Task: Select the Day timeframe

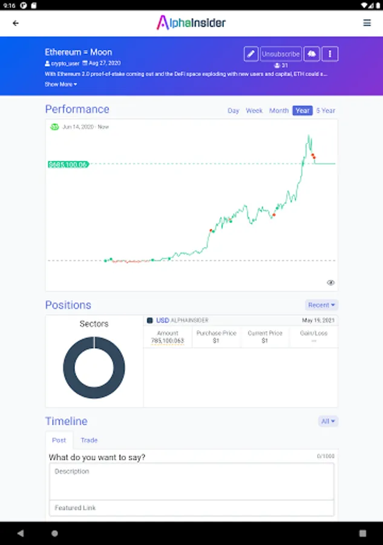Action: pyautogui.click(x=234, y=111)
